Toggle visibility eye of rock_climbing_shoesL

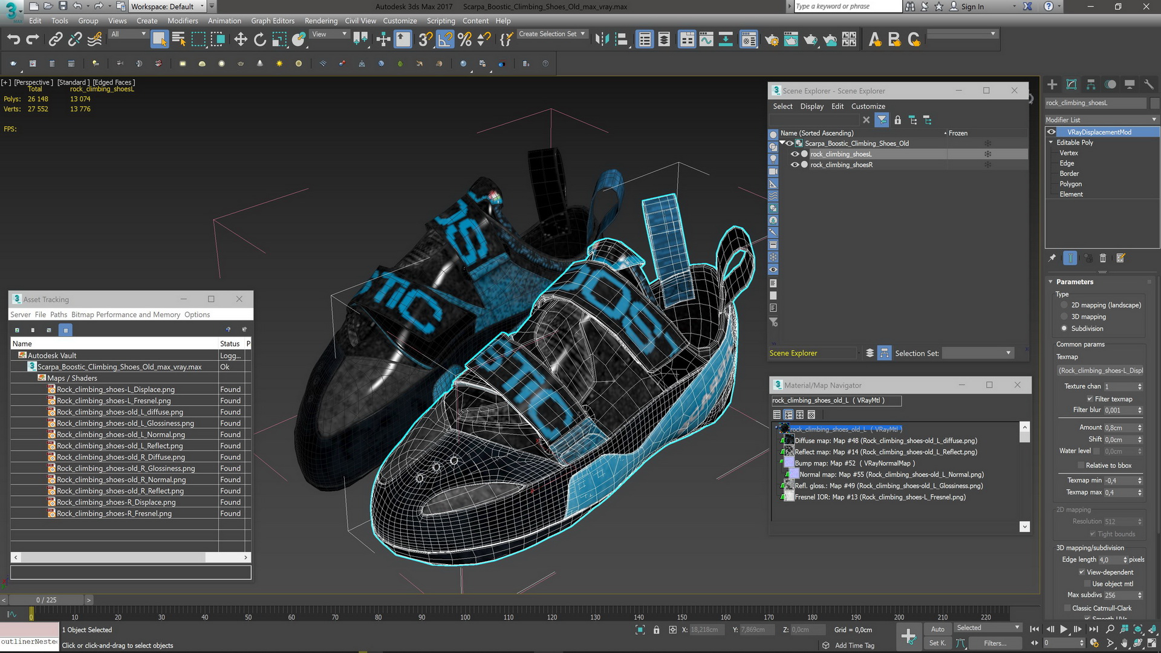coord(795,154)
